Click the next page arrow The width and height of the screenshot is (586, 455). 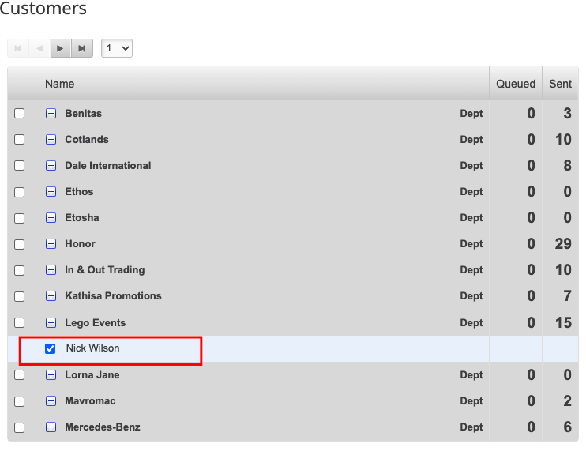61,48
